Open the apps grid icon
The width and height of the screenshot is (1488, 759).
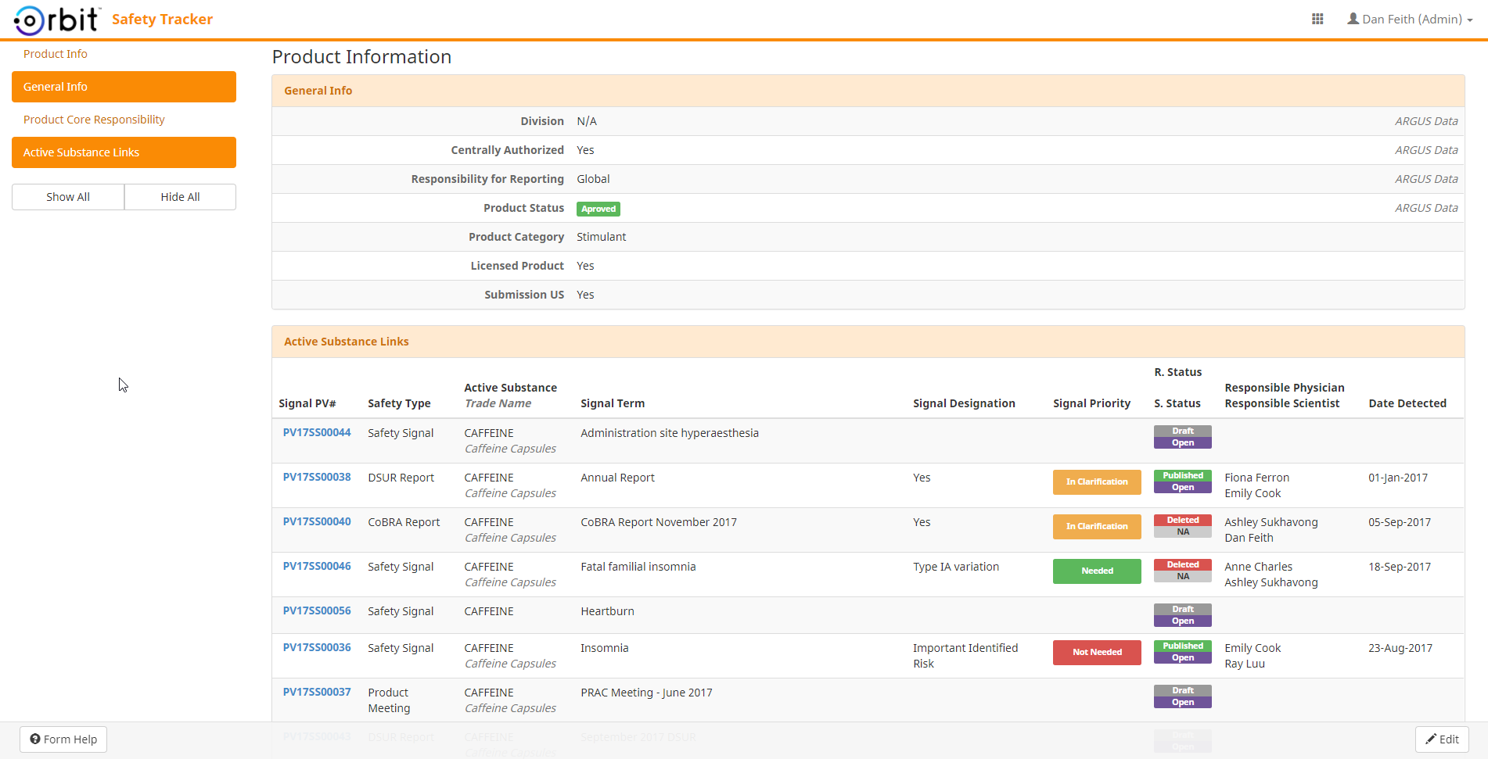click(1317, 19)
